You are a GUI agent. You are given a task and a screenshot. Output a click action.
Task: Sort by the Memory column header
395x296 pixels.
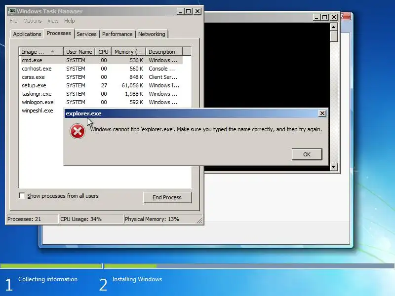pos(129,52)
